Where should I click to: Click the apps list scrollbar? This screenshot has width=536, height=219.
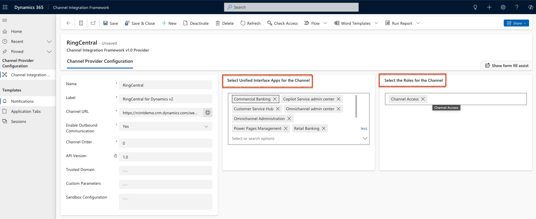pos(356,106)
